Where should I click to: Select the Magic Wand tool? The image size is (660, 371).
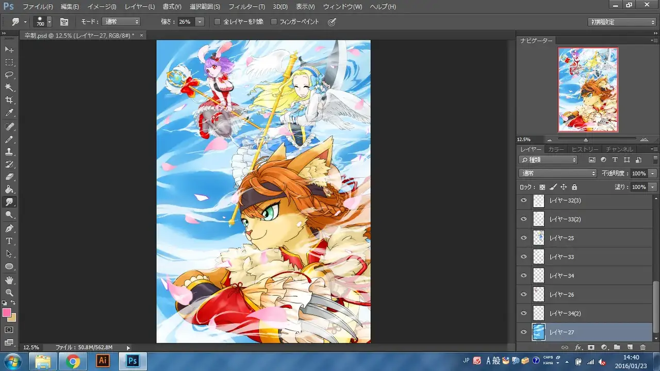pyautogui.click(x=9, y=88)
